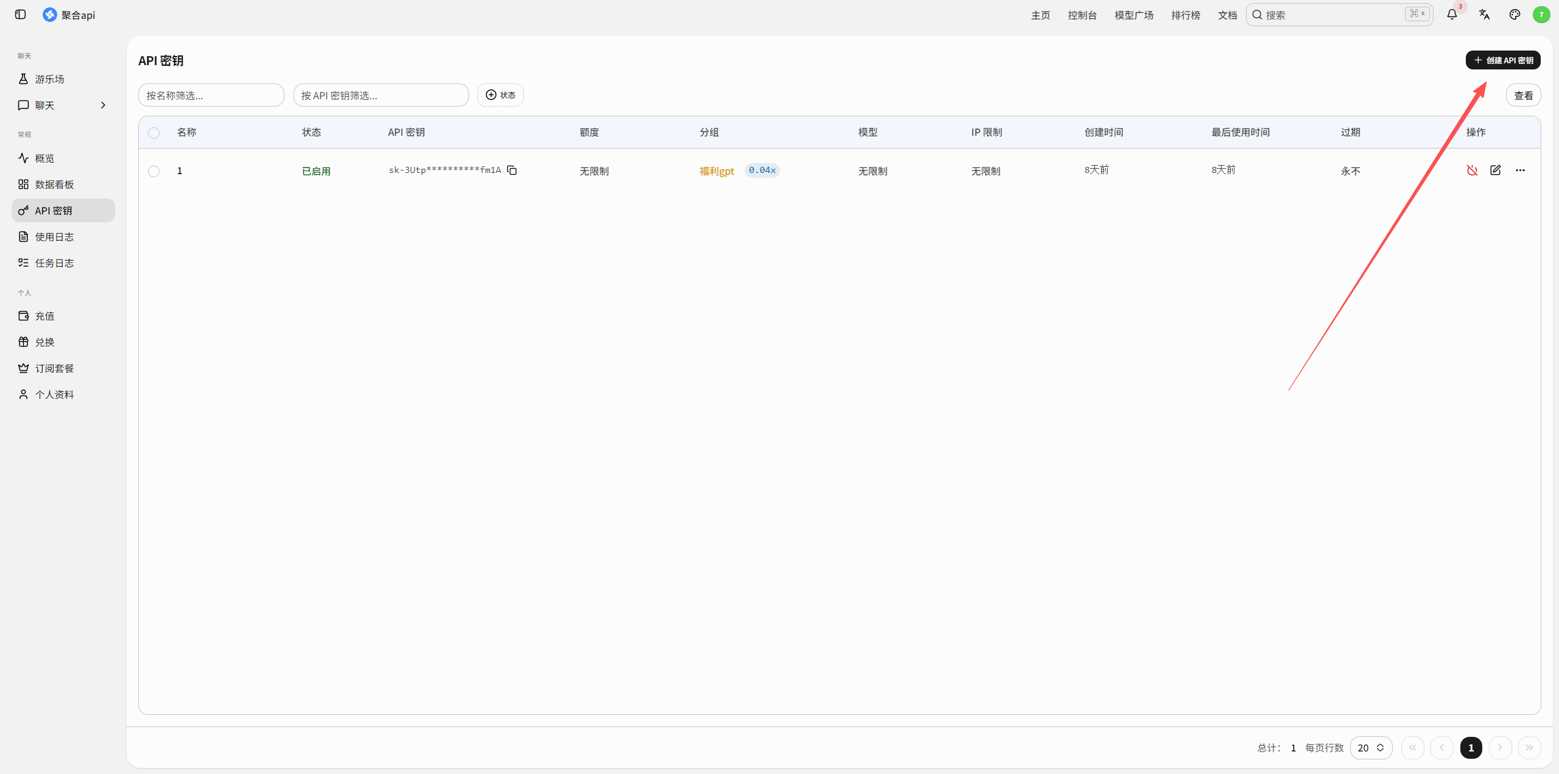The height and width of the screenshot is (774, 1559).
Task: Focus the top 搜索 search box
Action: point(1339,15)
